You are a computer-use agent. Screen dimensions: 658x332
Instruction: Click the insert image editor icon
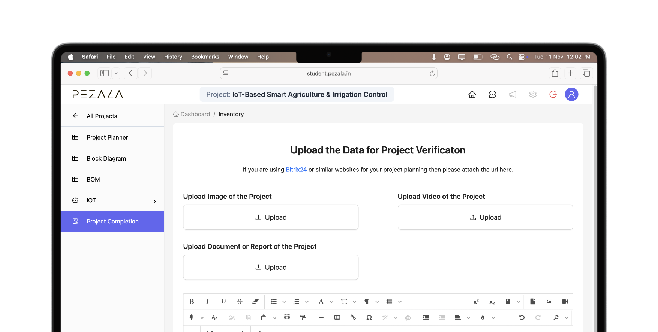click(549, 302)
